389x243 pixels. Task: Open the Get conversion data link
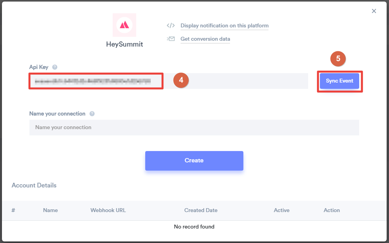205,39
